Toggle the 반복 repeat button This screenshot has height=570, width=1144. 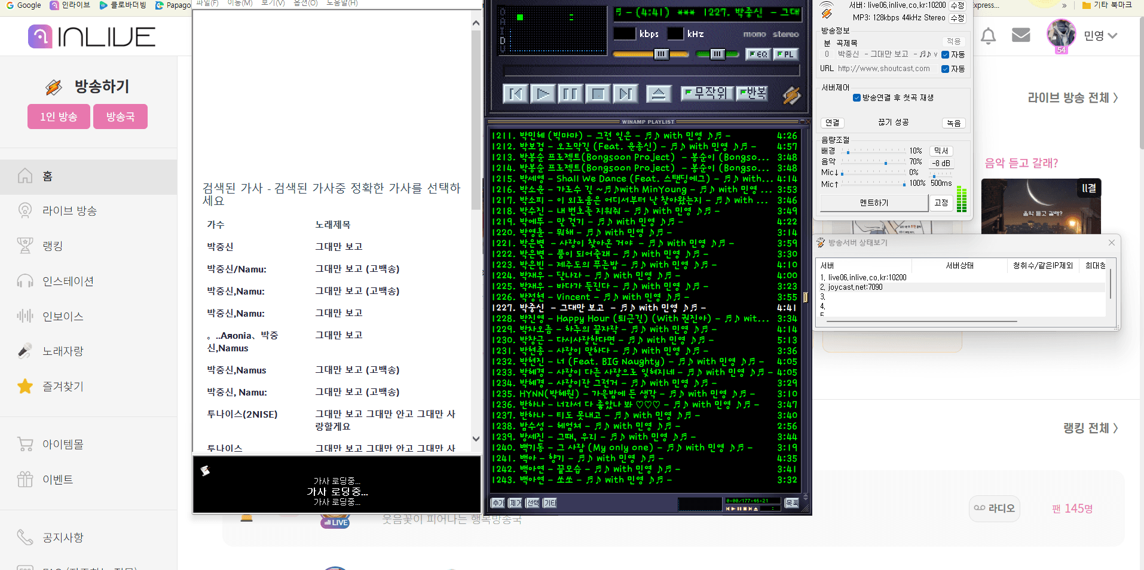click(x=752, y=93)
